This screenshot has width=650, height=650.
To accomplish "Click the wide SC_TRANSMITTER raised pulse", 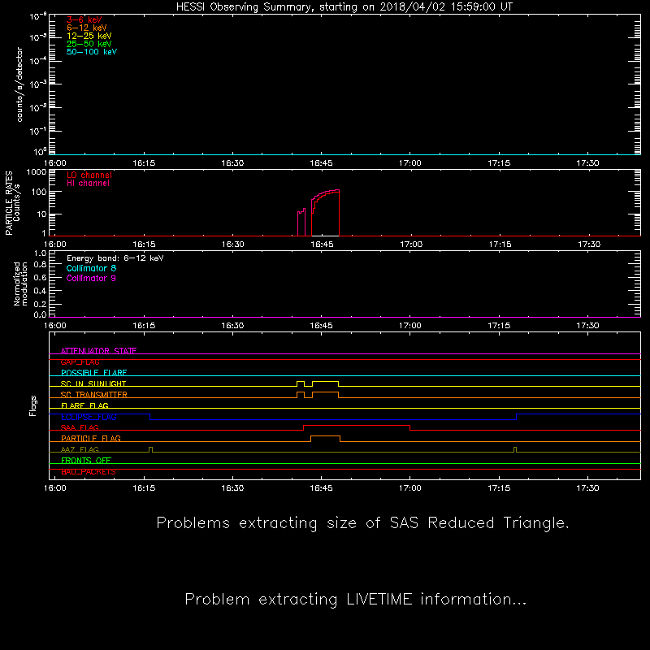I will pyautogui.click(x=326, y=392).
